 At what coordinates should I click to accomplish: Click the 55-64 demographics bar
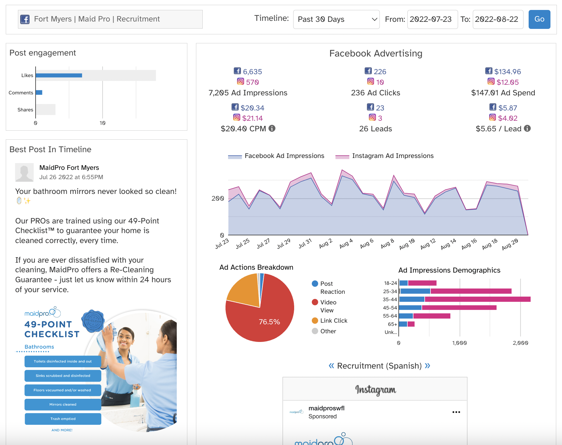pos(425,316)
